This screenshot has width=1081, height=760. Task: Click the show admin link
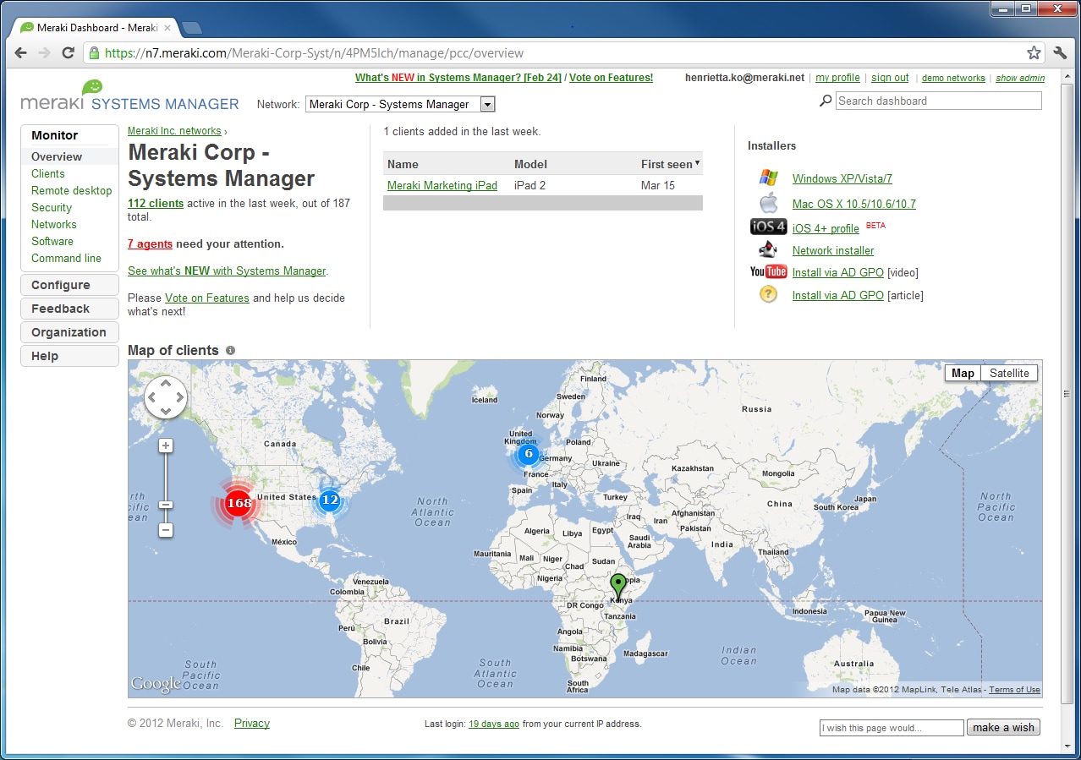click(1020, 78)
